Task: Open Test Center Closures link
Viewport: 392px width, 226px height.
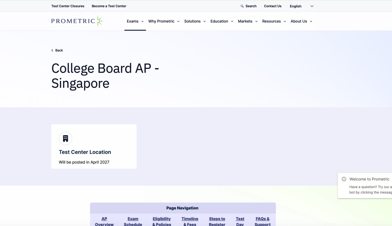Action: click(x=68, y=6)
